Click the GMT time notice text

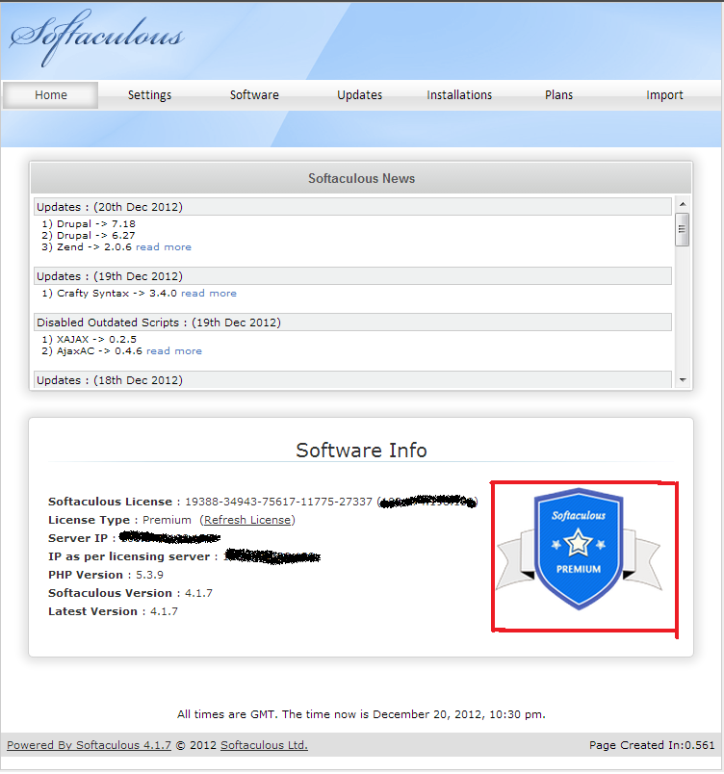point(361,714)
